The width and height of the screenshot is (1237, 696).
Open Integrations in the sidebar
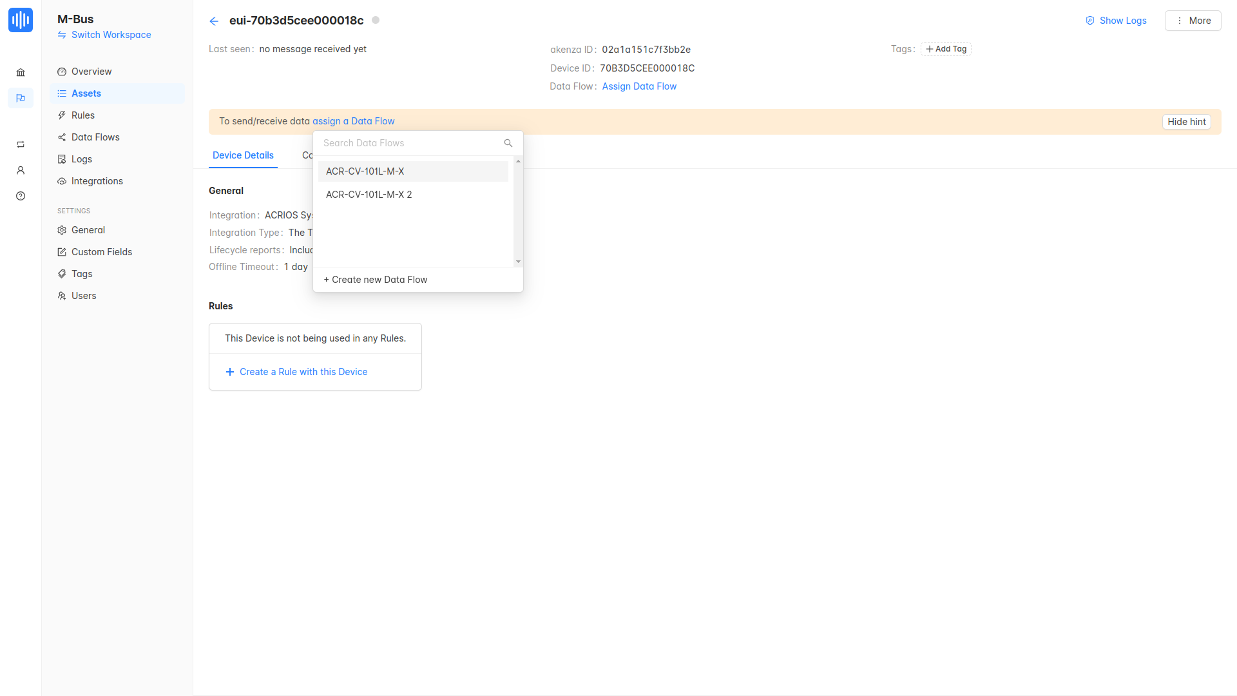[x=97, y=181]
